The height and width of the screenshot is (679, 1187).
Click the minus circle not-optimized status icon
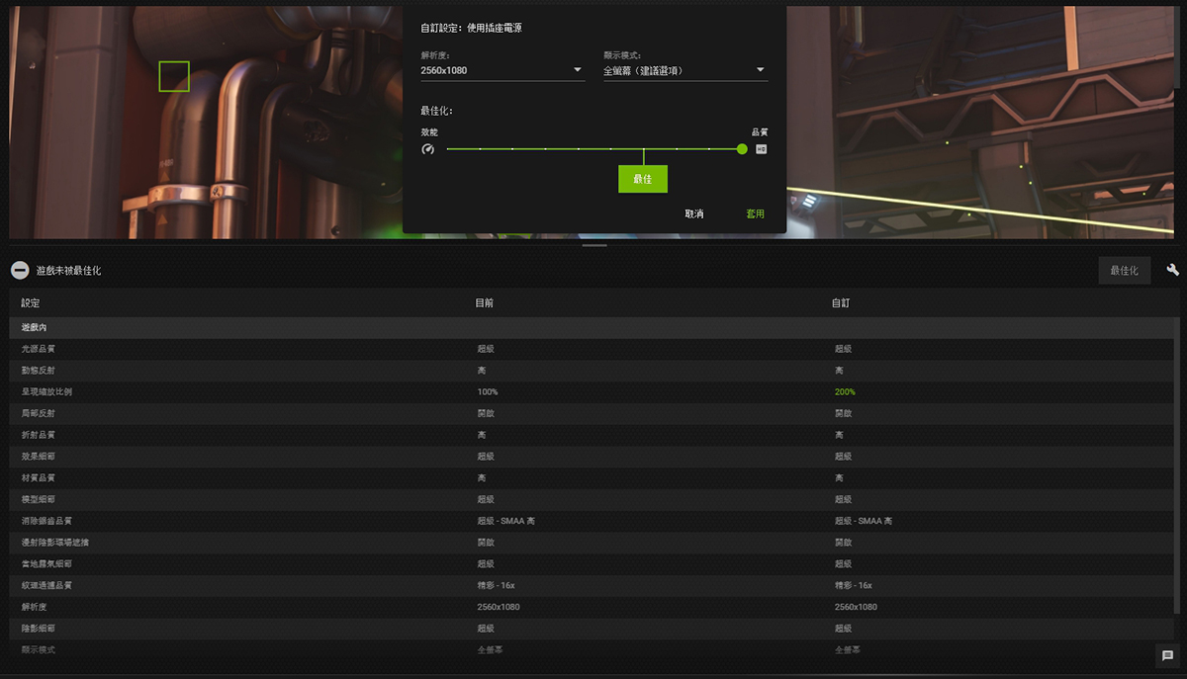coord(20,270)
